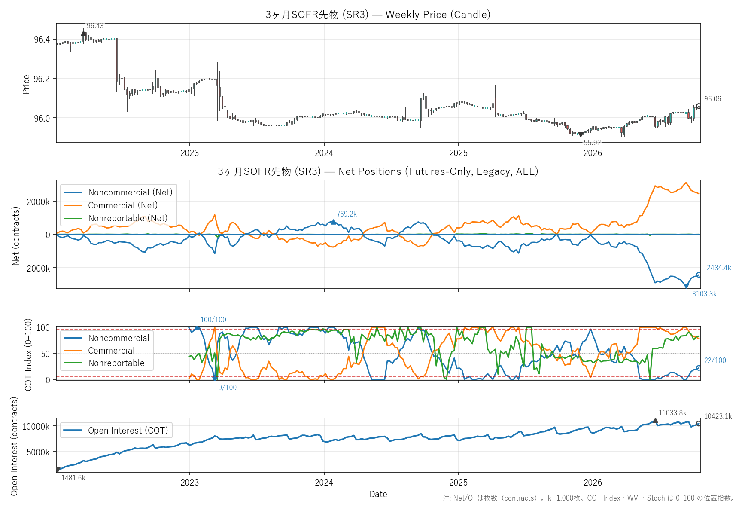Click the 96.43 price high annotation
Screen dimensions: 742x507
pyautogui.click(x=95, y=26)
